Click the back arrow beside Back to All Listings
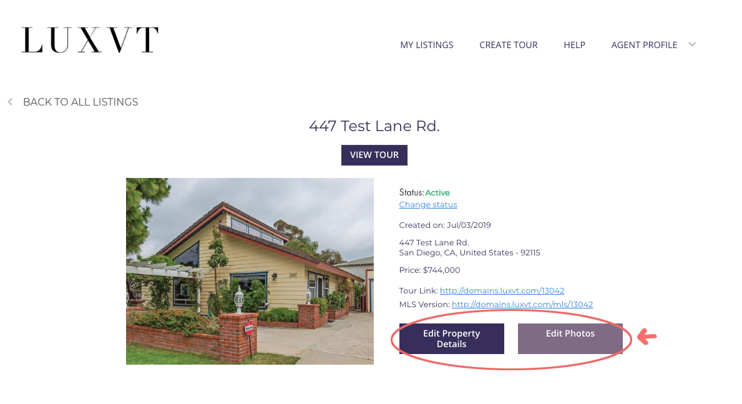Image resolution: width=742 pixels, height=404 pixels. (x=10, y=102)
